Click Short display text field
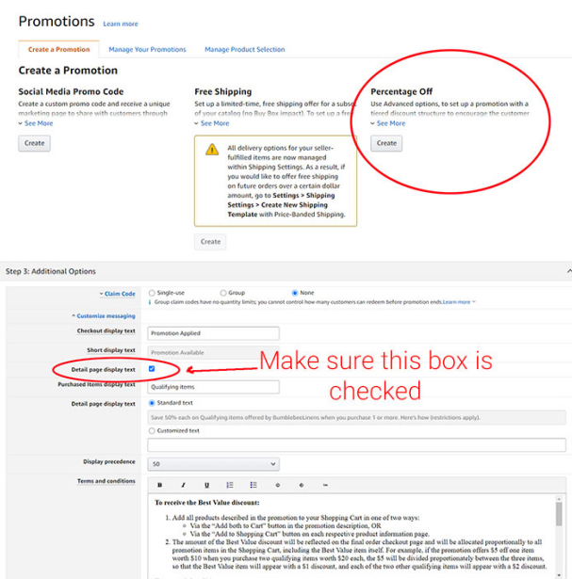The height and width of the screenshot is (579, 572). pyautogui.click(x=213, y=353)
